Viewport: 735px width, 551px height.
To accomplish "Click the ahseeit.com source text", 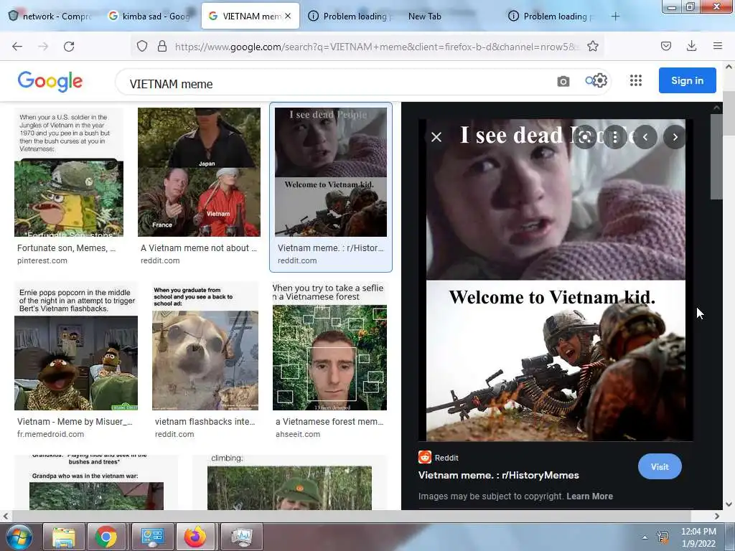I will (298, 434).
